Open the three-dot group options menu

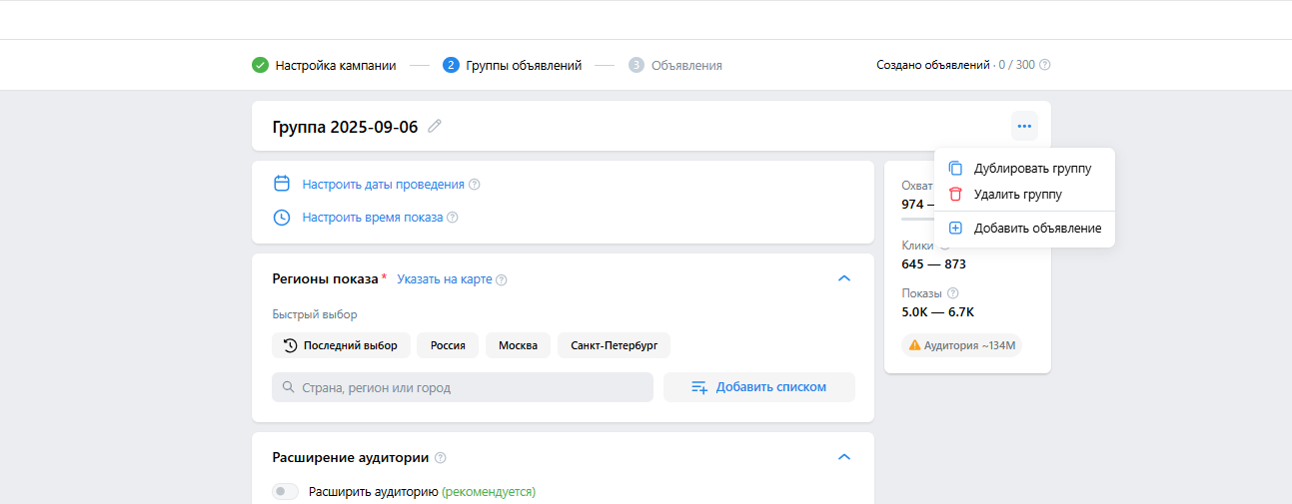pyautogui.click(x=1024, y=126)
